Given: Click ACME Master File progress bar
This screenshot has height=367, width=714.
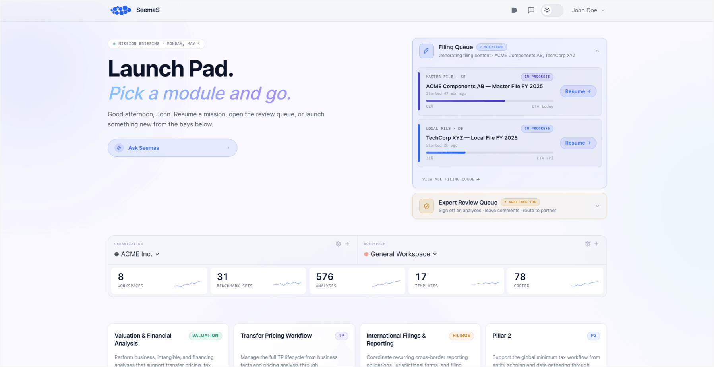Looking at the screenshot, I should point(490,101).
